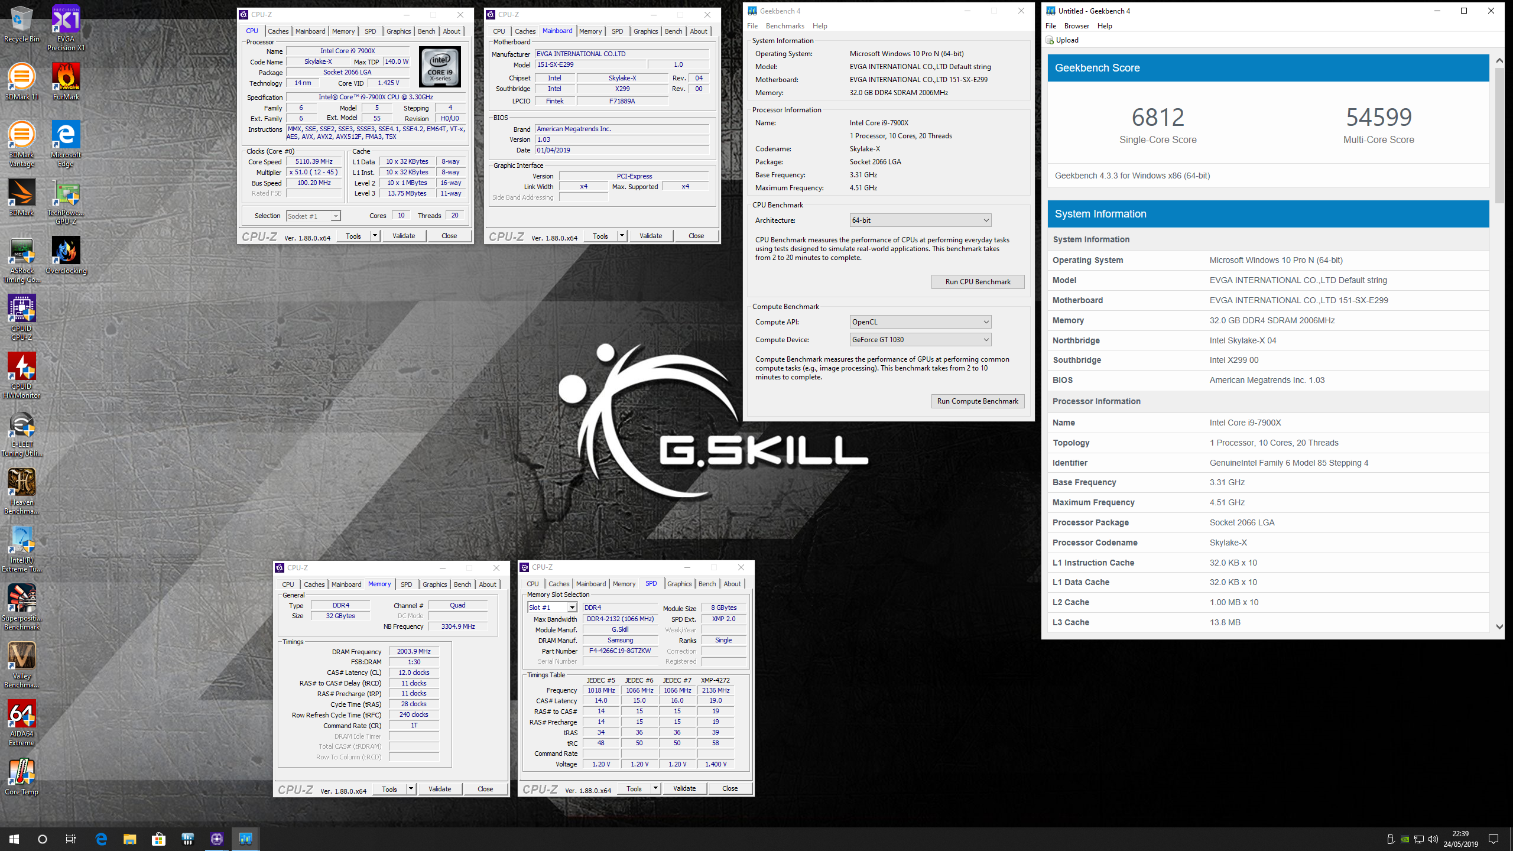Open Bench tab in CPU-Z CPU window
The width and height of the screenshot is (1513, 851).
tap(426, 31)
